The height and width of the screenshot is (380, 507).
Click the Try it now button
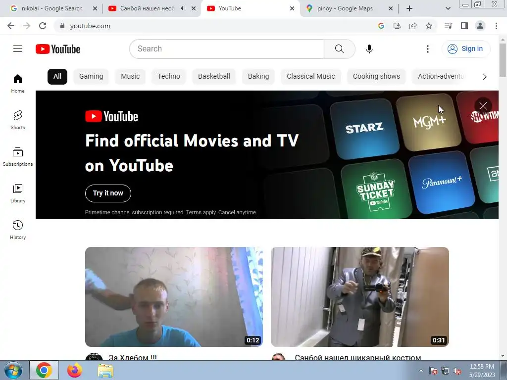tap(108, 193)
